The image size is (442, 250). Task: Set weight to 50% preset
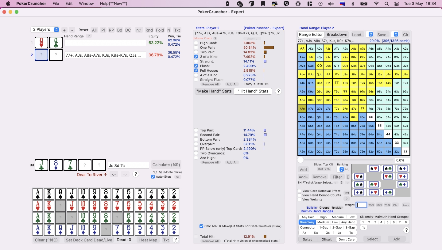pos(379,205)
